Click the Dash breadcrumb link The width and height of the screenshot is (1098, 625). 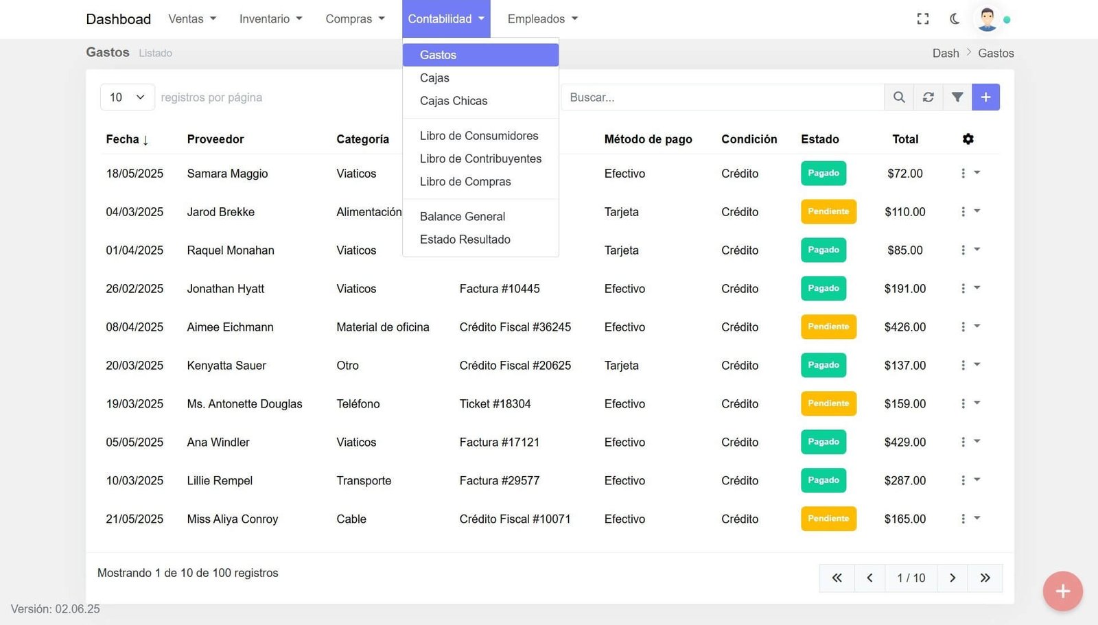pos(945,54)
